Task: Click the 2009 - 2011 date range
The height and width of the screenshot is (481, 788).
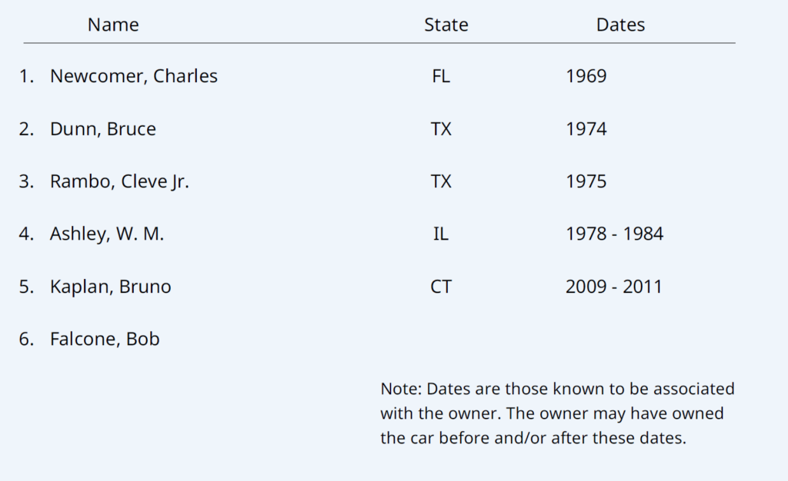Action: 613,287
